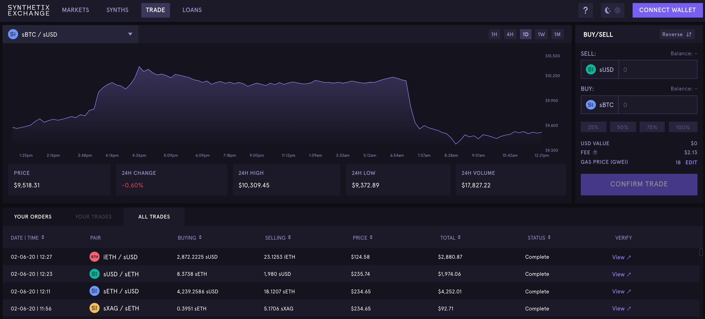Select the 1M chart period
This screenshot has width=705, height=319.
557,34
